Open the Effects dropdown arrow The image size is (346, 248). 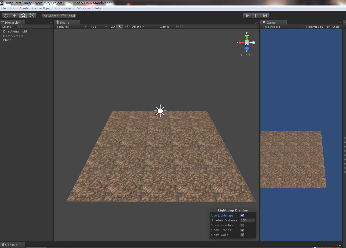[x=143, y=27]
